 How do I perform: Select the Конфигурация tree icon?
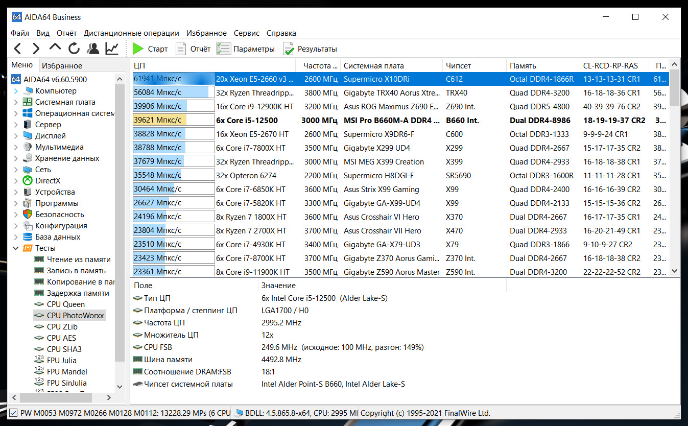(x=28, y=226)
